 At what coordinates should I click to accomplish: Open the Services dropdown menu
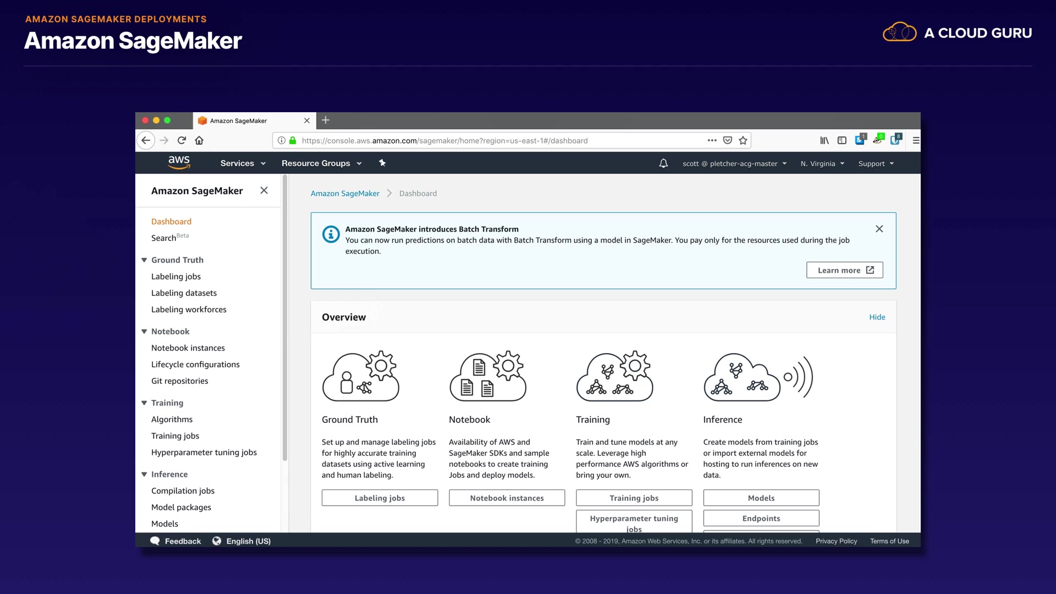point(243,163)
